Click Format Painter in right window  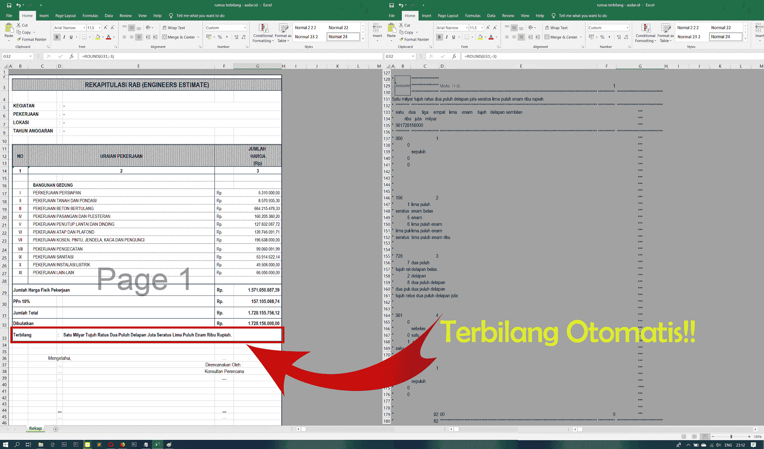(414, 39)
